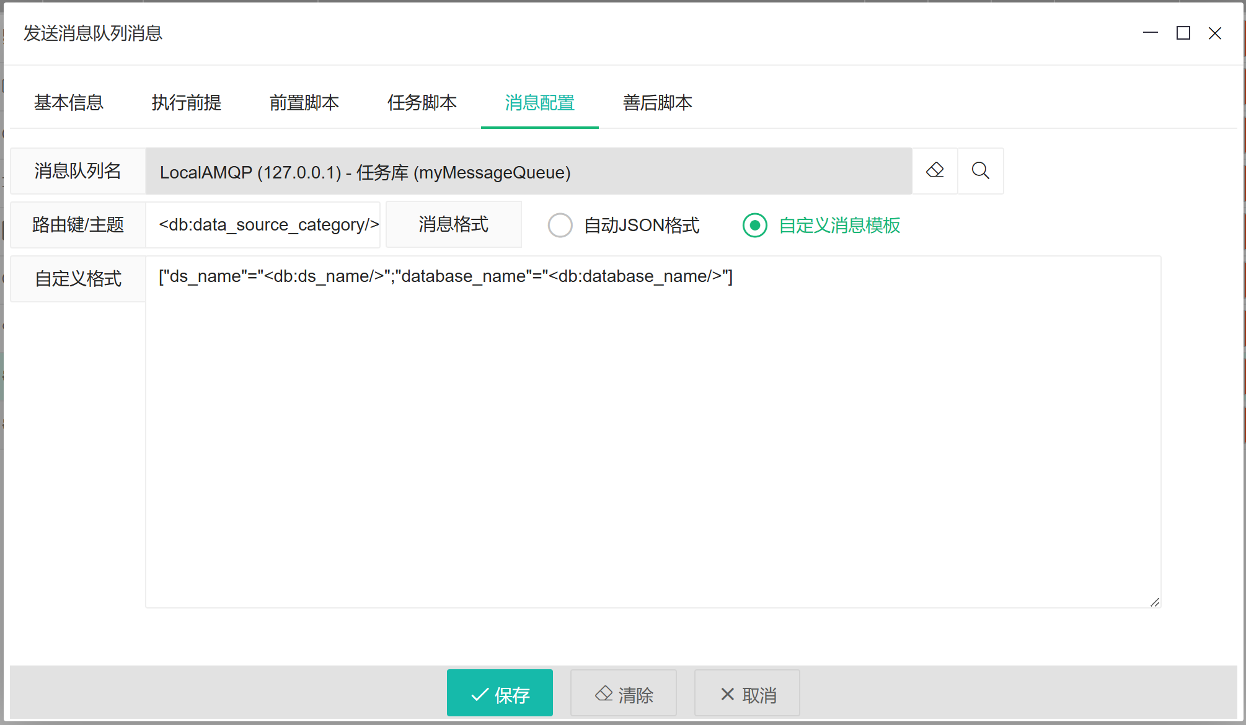Focus the 路由键/主题 input field

[x=263, y=225]
